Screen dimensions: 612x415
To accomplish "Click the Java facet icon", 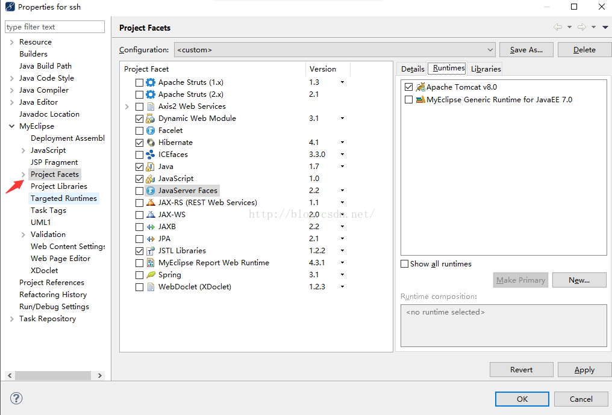I will tap(151, 167).
